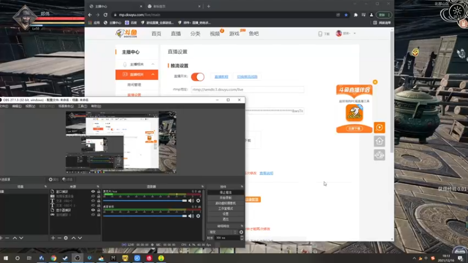Viewport: 468px width, 263px height.
Task: Open Windows Start menu
Action: pyautogui.click(x=6, y=258)
